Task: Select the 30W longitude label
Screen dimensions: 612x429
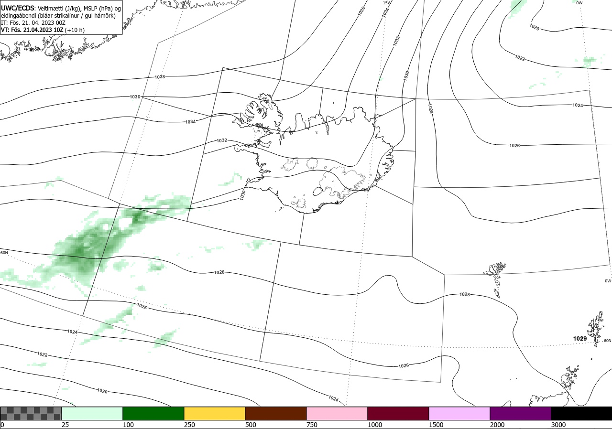Action: click(x=186, y=3)
